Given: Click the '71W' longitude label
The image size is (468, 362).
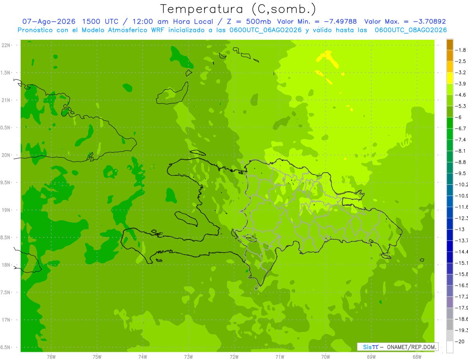Looking at the screenshot, I should click(280, 357).
